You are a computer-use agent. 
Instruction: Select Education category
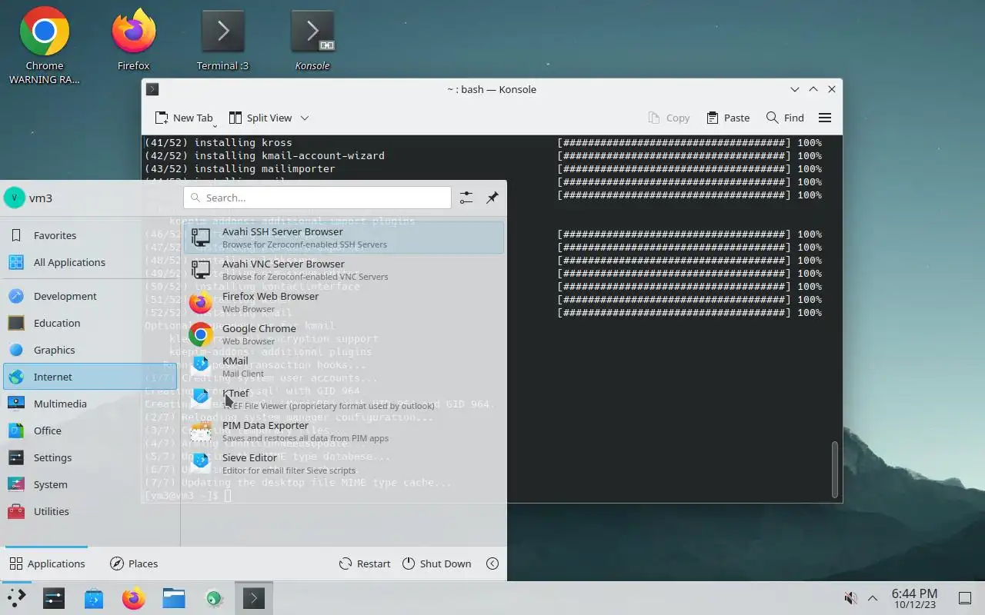pos(90,323)
